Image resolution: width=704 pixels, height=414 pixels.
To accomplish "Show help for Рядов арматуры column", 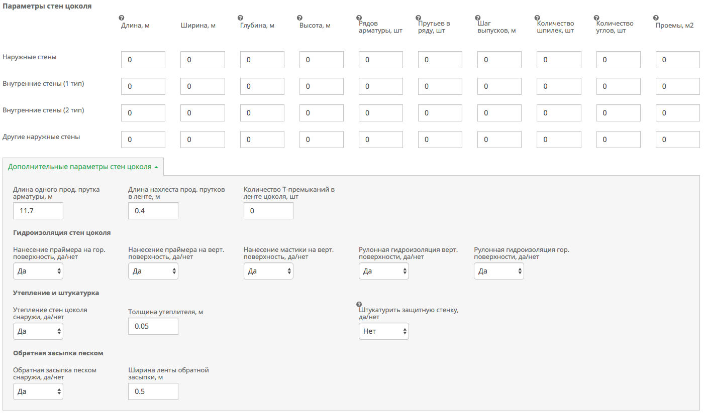I will [359, 18].
